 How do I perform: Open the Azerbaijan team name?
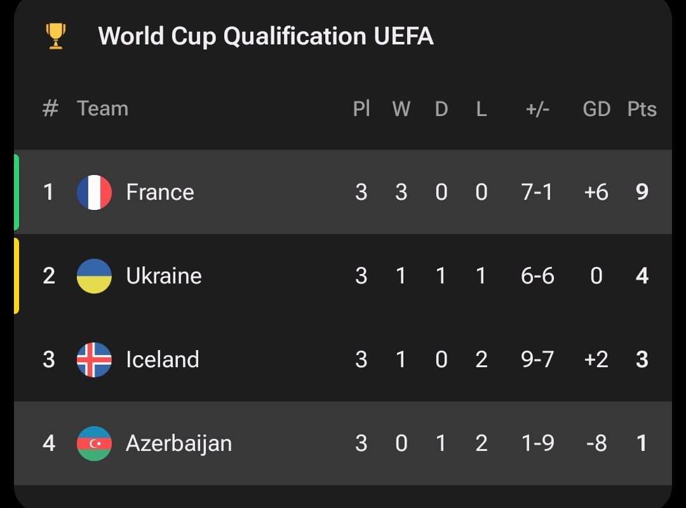coord(178,443)
